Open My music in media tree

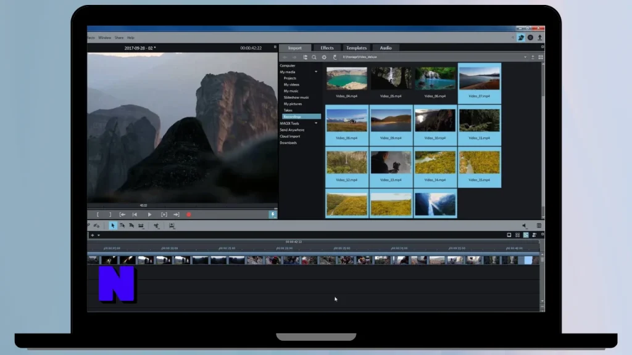(291, 91)
